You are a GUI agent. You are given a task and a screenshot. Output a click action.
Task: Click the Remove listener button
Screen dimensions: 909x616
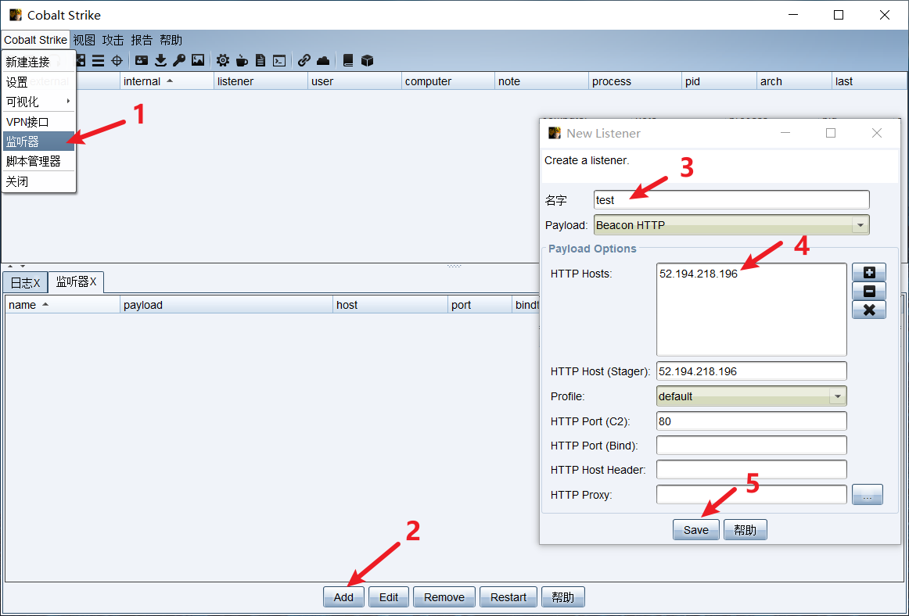click(x=444, y=597)
